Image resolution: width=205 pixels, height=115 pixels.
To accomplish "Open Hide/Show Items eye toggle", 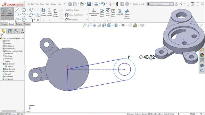I will (123, 25).
